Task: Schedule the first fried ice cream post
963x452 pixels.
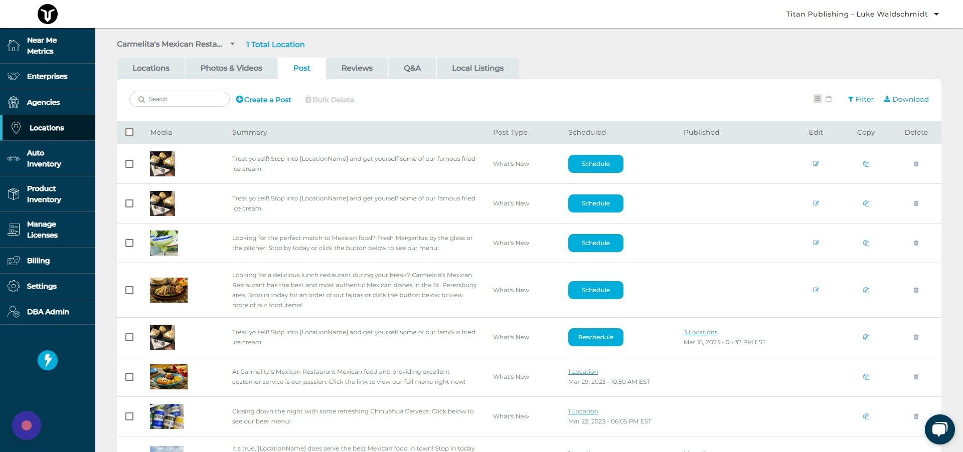Action: point(596,164)
